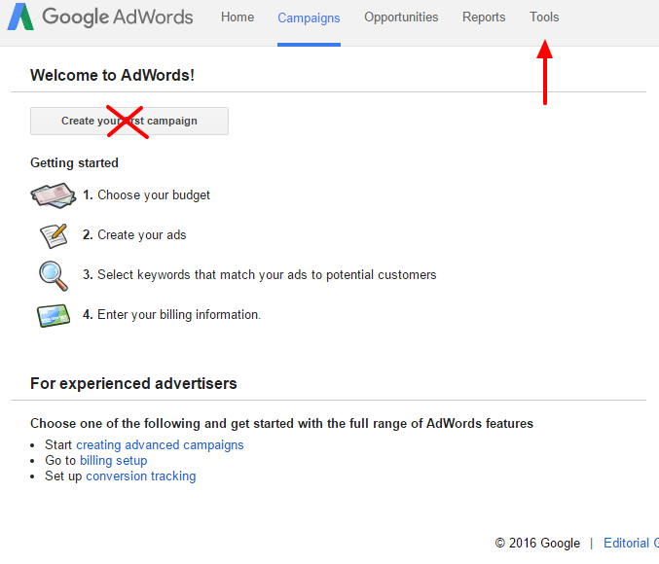The width and height of the screenshot is (659, 564).
Task: Click the "Choose your budget" step text
Action: click(154, 195)
